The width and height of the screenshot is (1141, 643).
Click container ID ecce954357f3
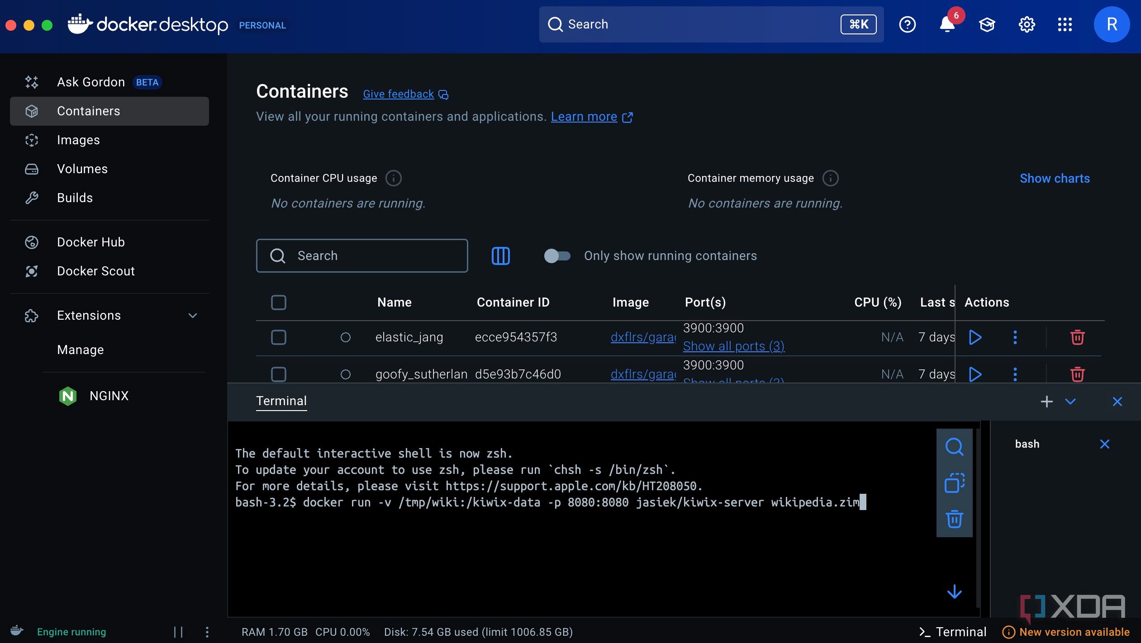tap(516, 337)
